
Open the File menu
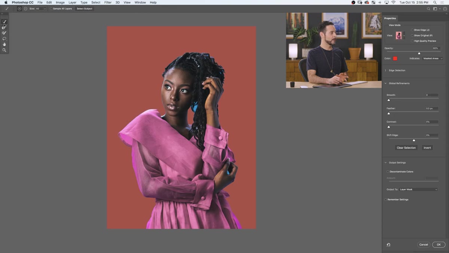(x=40, y=2)
